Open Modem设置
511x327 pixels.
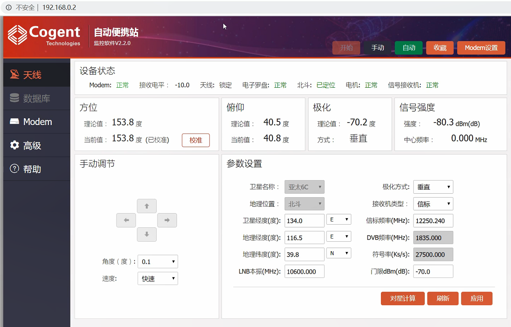[481, 48]
